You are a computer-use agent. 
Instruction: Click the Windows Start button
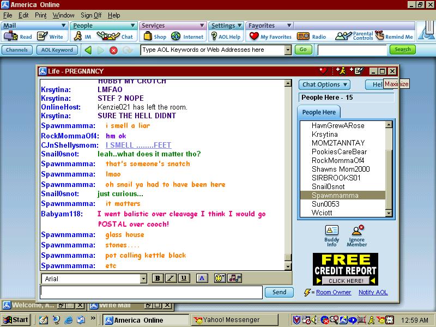click(16, 320)
